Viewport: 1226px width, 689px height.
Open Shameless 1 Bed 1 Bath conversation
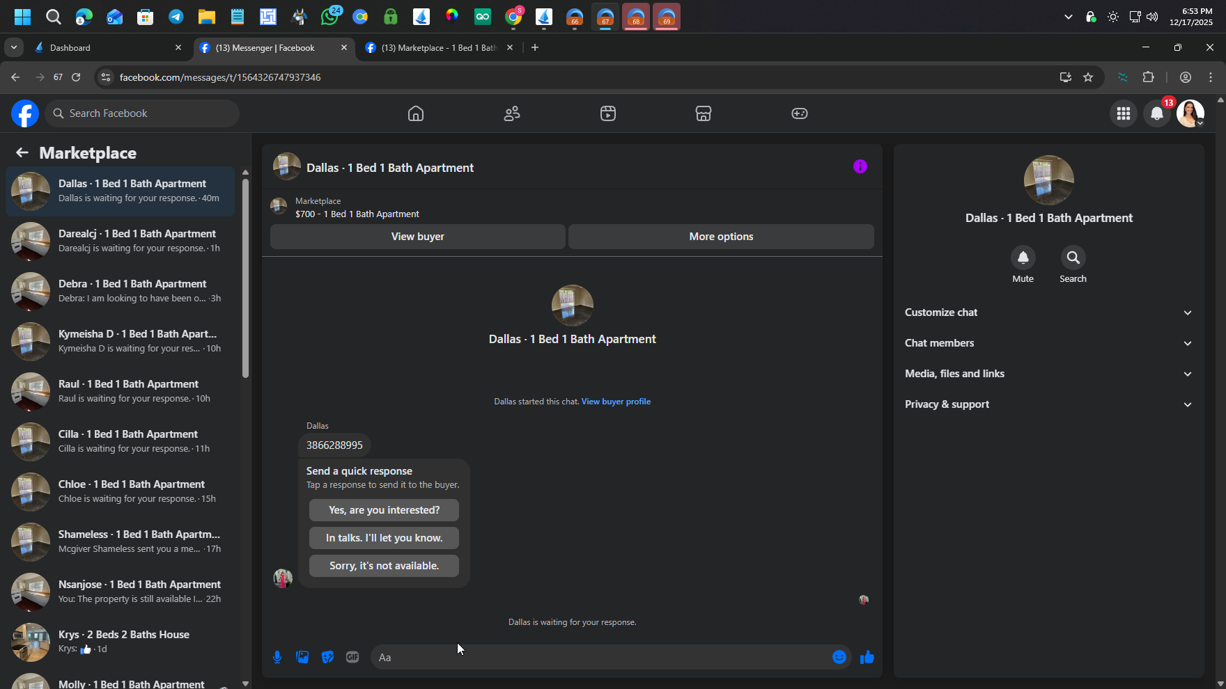(120, 541)
